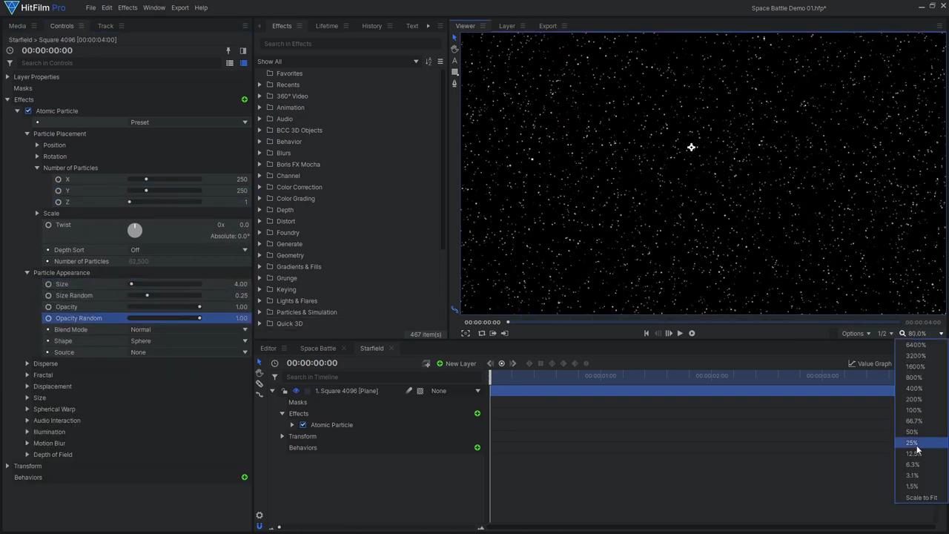Viewport: 949px width, 534px height.
Task: Select 100% from the zoom list
Action: 921,410
